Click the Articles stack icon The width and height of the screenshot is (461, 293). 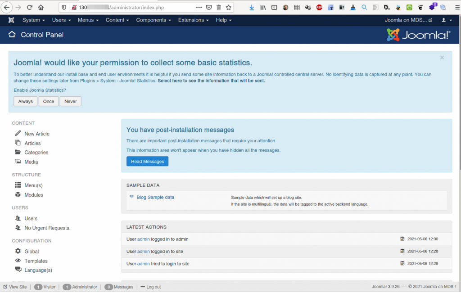[18, 143]
